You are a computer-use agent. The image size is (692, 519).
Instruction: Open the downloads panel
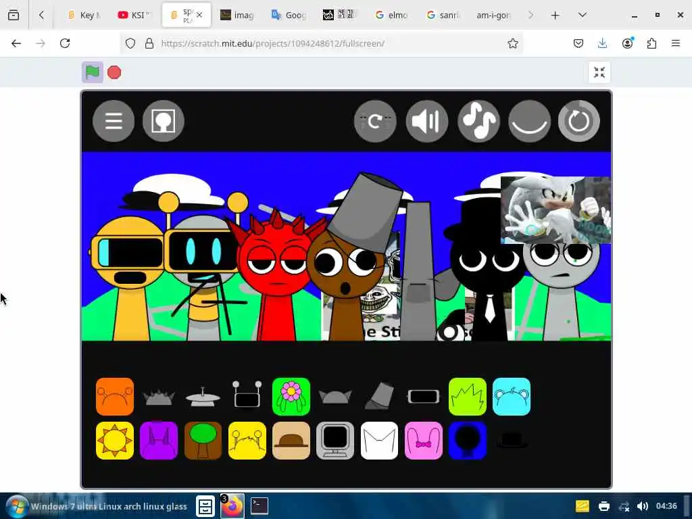(x=602, y=43)
